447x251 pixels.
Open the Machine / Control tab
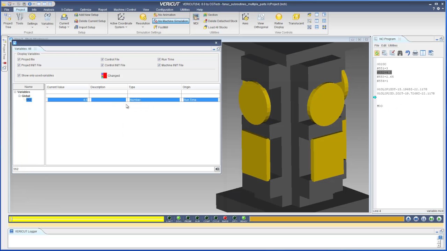125,10
